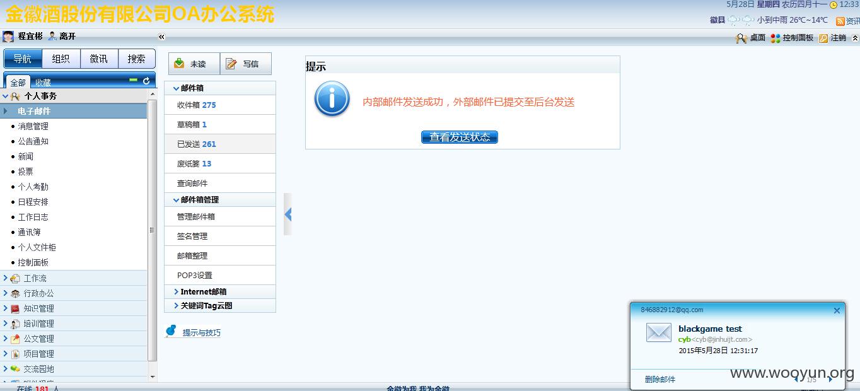The height and width of the screenshot is (391, 860).
Task: Open the 未读 unread mail button
Action: [x=194, y=64]
